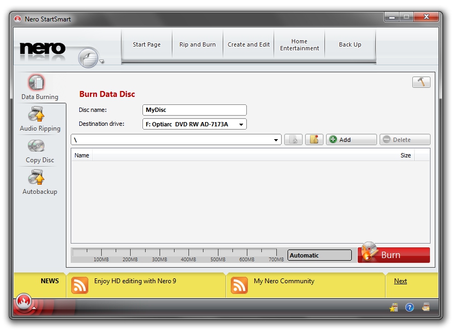Create a new folder with folder icon
453x333 pixels.
click(314, 140)
